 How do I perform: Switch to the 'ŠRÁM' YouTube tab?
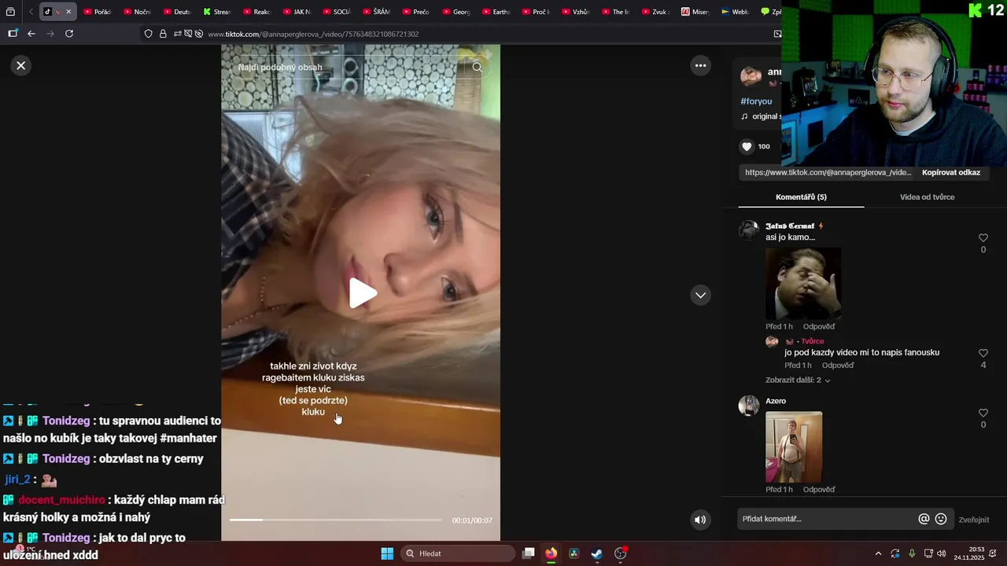(x=376, y=12)
